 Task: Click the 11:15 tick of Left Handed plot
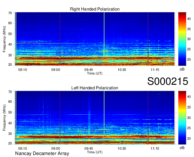click(x=155, y=148)
